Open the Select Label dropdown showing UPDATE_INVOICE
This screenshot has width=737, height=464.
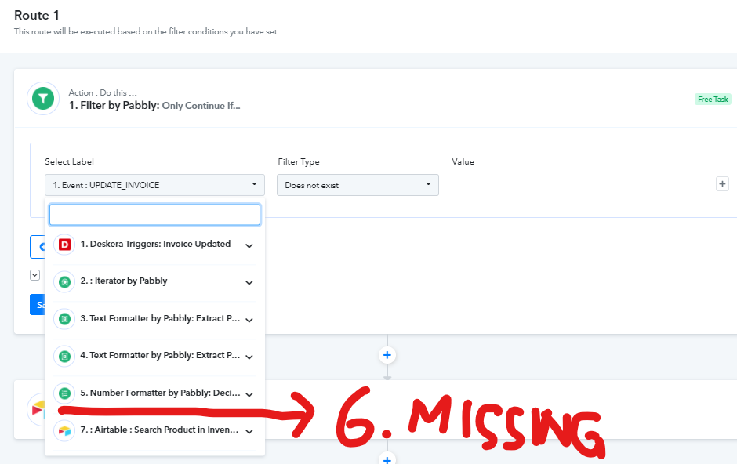tap(154, 185)
